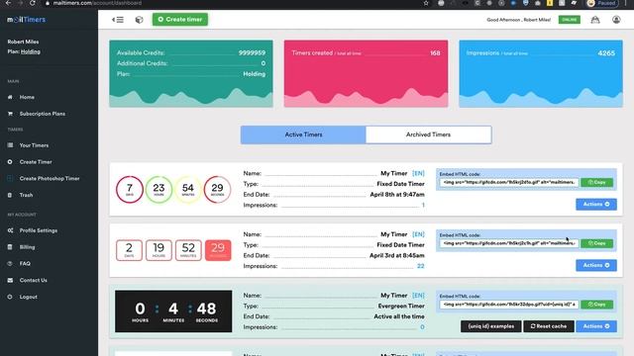
Task: Click the 'April 8th at 9:47am' end date
Action: (x=397, y=195)
